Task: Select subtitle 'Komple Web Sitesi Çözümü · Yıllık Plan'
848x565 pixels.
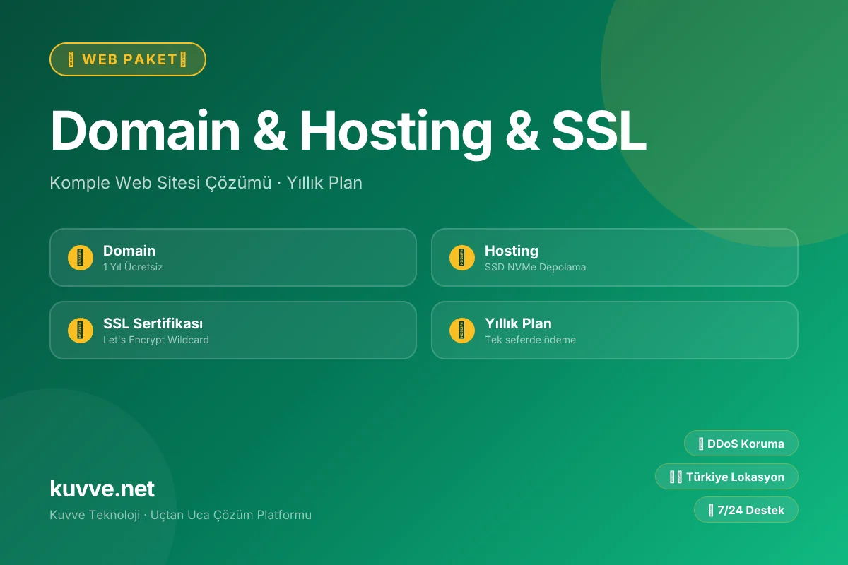Action: pyautogui.click(x=206, y=183)
